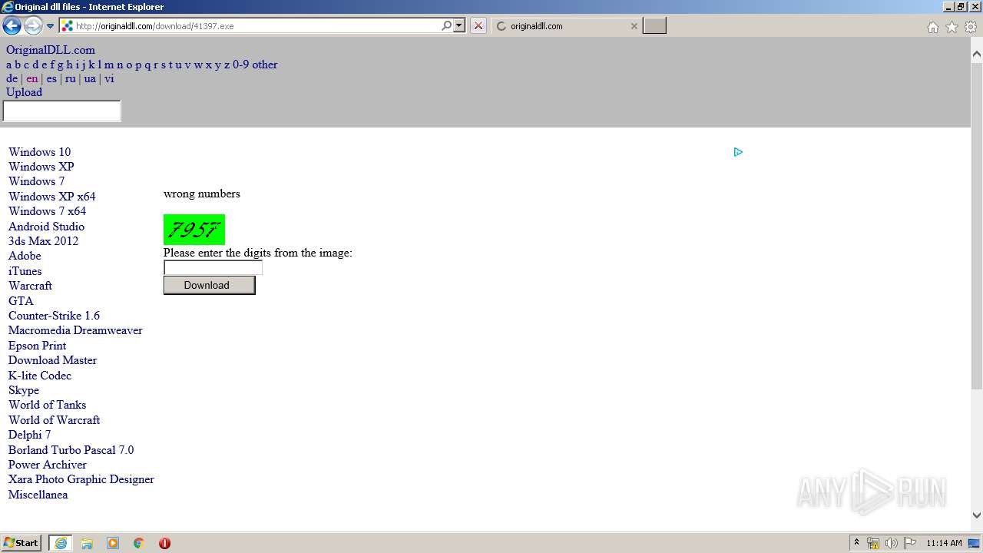Switch site language to ua
Viewport: 983px width, 553px height.
pyautogui.click(x=90, y=78)
